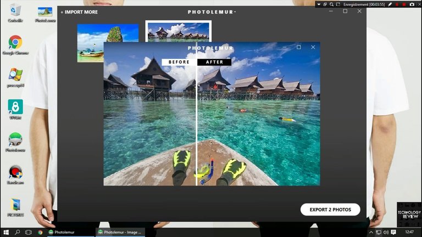This screenshot has height=237, width=422.
Task: Click + IMPORT MORE in Photolemur
Action: click(79, 12)
